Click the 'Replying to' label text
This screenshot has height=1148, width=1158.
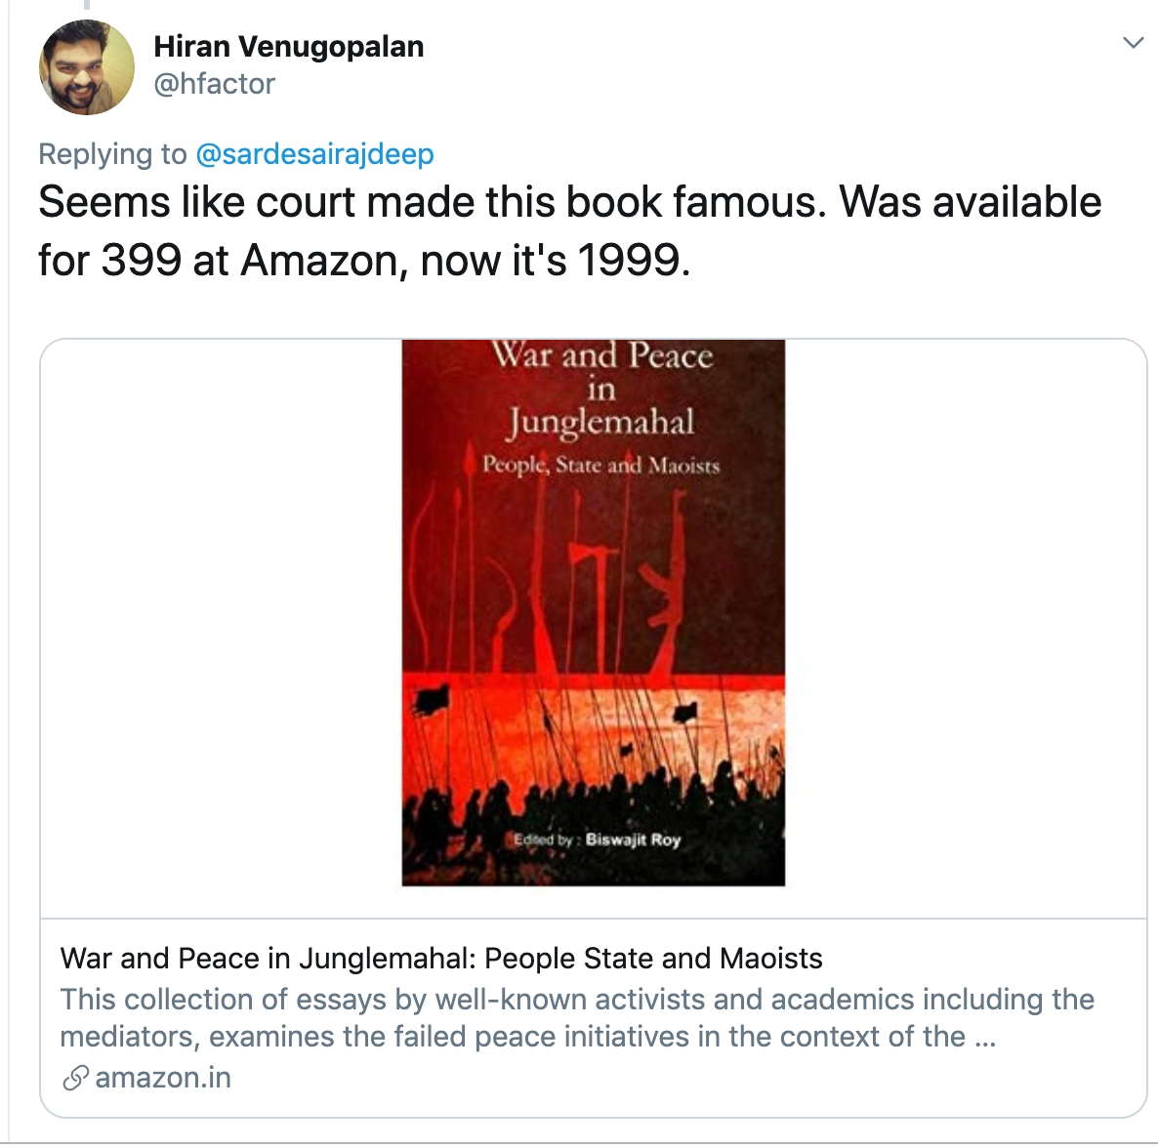pos(113,154)
